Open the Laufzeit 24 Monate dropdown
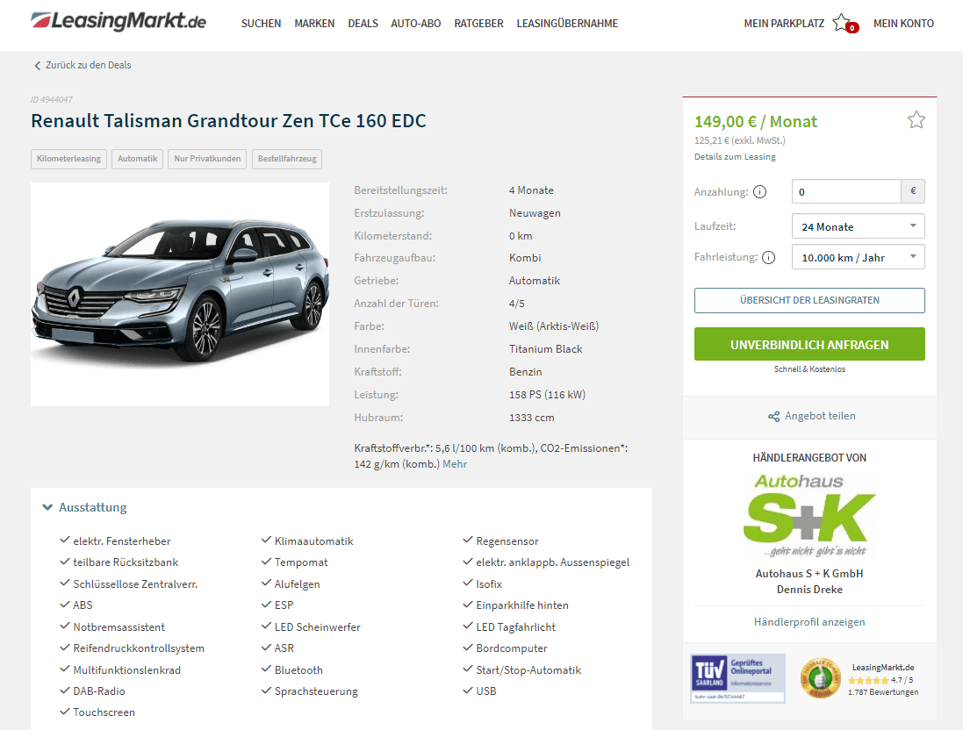 pos(858,226)
